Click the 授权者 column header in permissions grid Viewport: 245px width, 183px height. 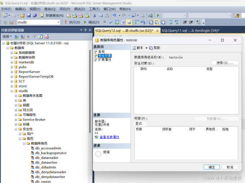(x=175, y=129)
